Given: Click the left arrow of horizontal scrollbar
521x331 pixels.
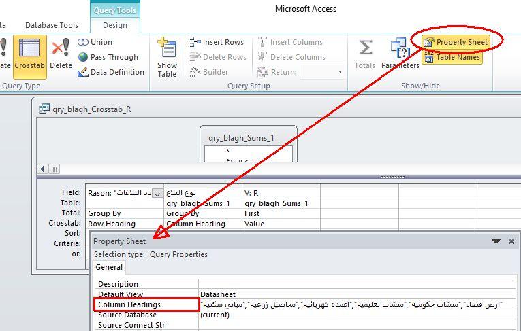Looking at the screenshot, I should coord(42,169).
